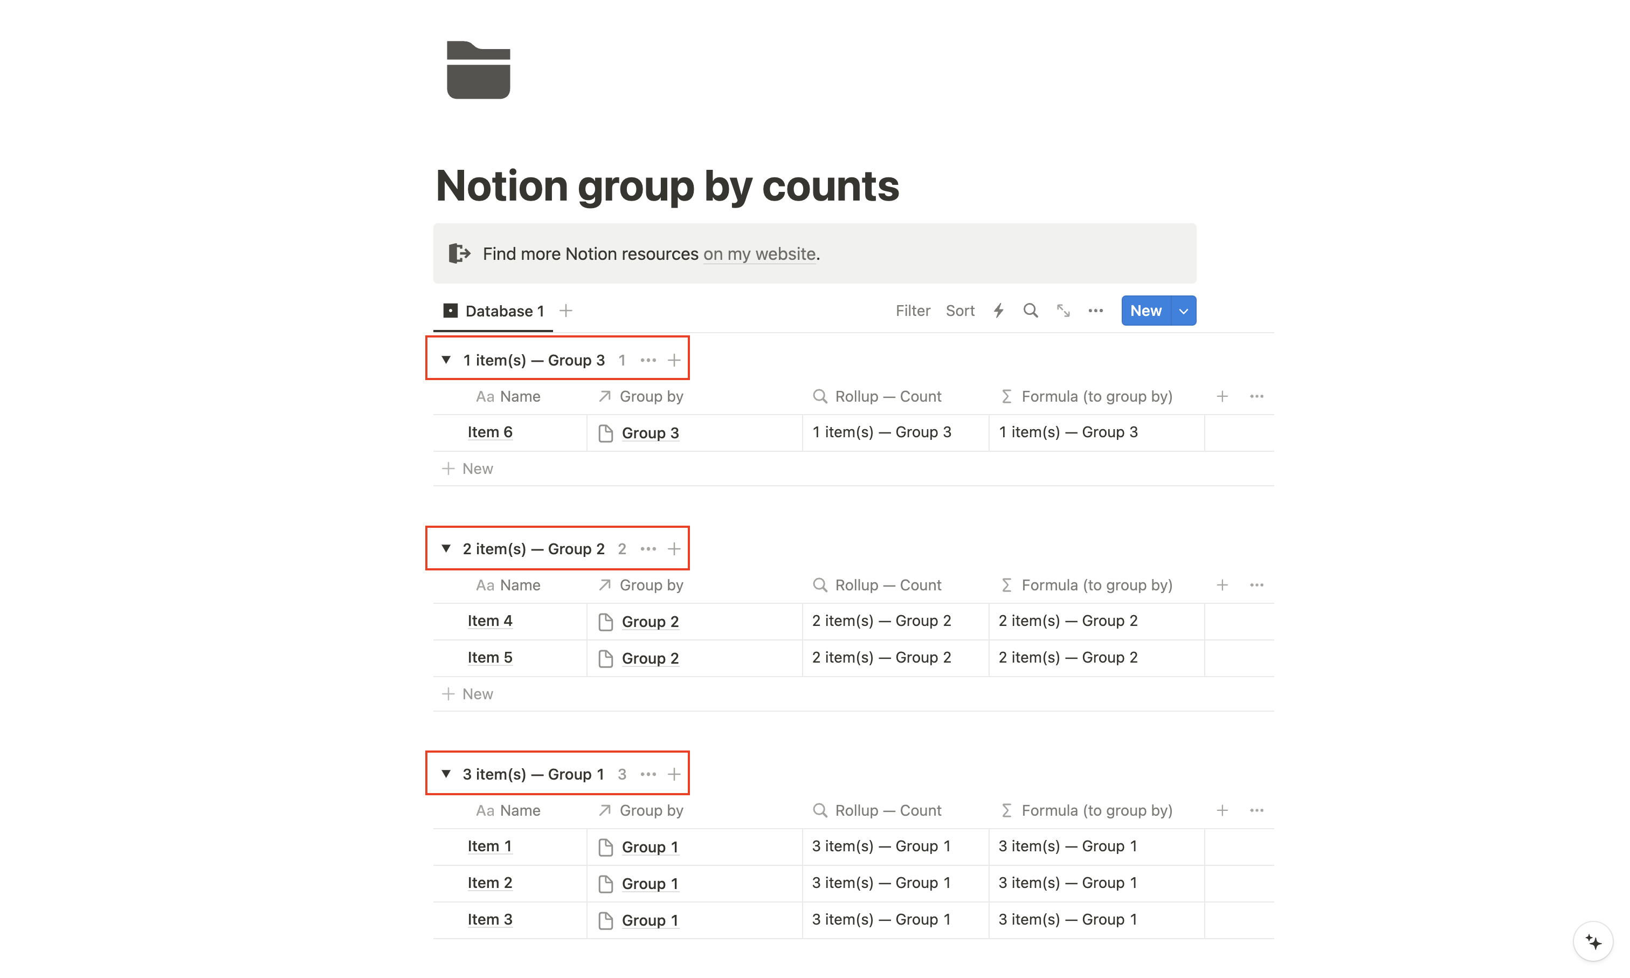Collapse the Group 2 section expander
Viewport: 1630px width, 978px height.
[x=447, y=548]
